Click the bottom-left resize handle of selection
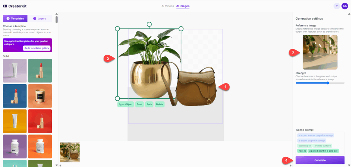Viewport: 351px width, 167px height. click(x=117, y=98)
